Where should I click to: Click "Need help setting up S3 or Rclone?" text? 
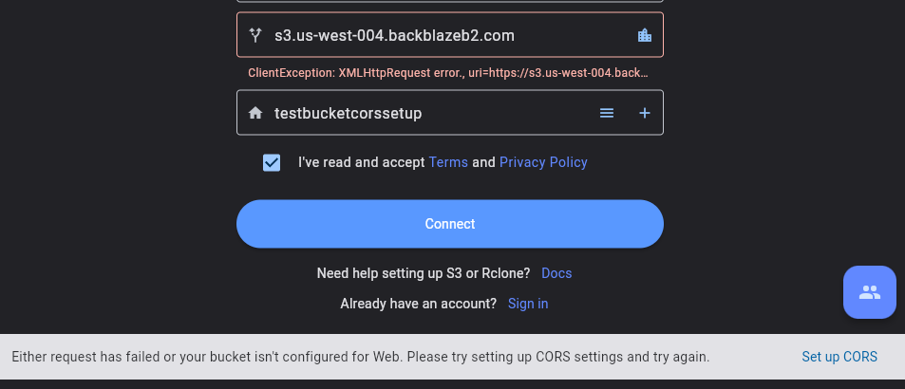pos(424,273)
